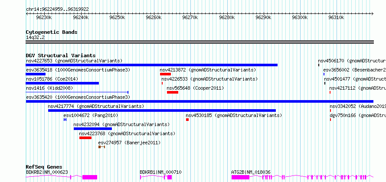The height and width of the screenshot is (182, 386).
Task: Select the nsv1416 (Kidd2008) thin line
Action: click(77, 92)
